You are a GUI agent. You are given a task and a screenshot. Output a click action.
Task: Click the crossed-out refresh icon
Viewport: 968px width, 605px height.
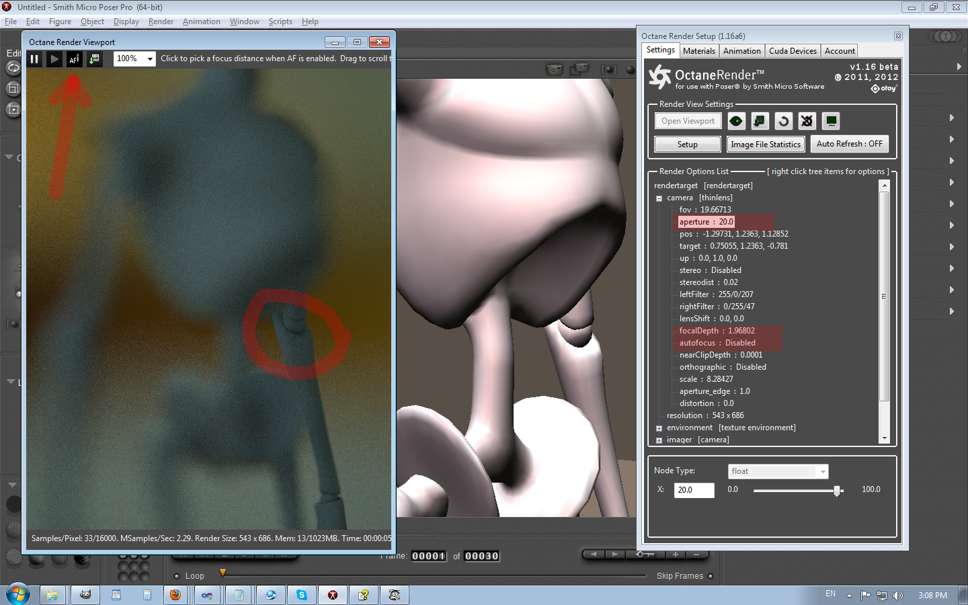(807, 121)
